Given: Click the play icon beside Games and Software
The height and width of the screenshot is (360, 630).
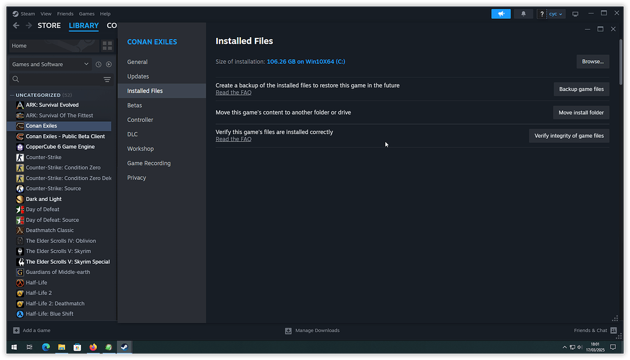Looking at the screenshot, I should [x=108, y=63].
